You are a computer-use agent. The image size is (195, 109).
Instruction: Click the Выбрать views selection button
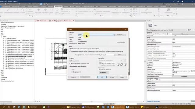[x=76, y=72]
